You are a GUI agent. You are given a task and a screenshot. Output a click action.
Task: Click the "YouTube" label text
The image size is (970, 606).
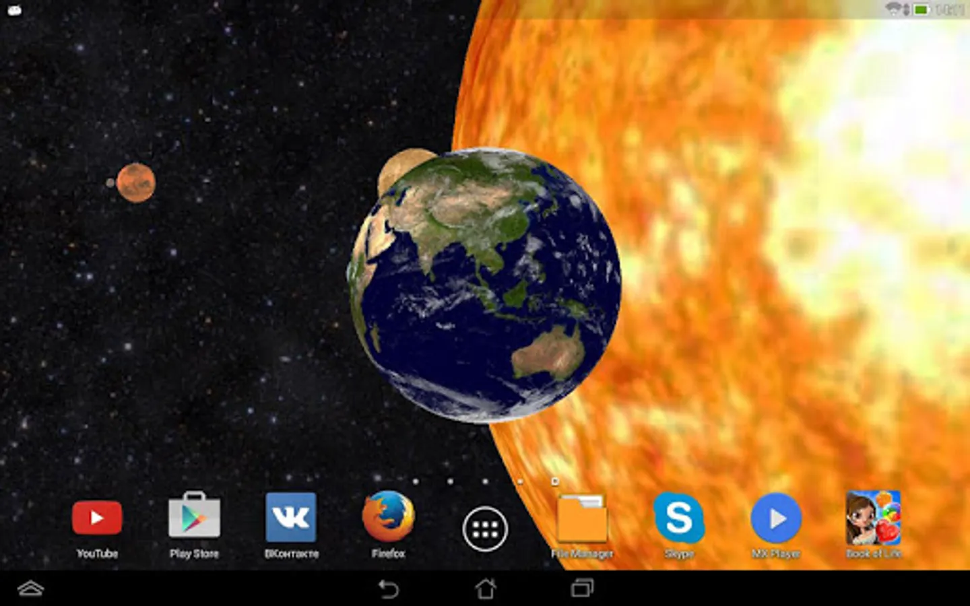tap(97, 553)
